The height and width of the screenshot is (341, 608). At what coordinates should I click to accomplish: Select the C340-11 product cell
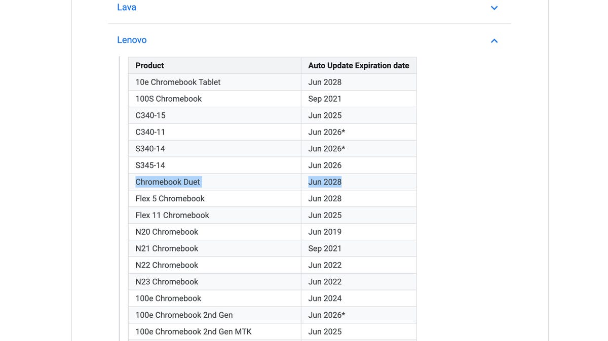pyautogui.click(x=215, y=132)
